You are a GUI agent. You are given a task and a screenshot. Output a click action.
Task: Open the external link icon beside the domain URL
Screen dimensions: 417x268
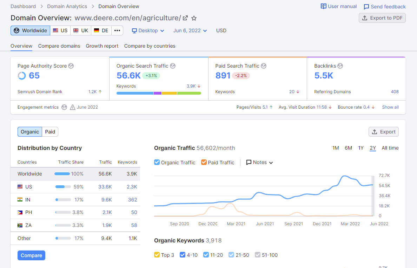(x=185, y=18)
